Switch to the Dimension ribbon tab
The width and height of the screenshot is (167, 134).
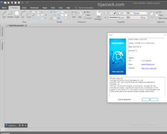coord(35,8)
